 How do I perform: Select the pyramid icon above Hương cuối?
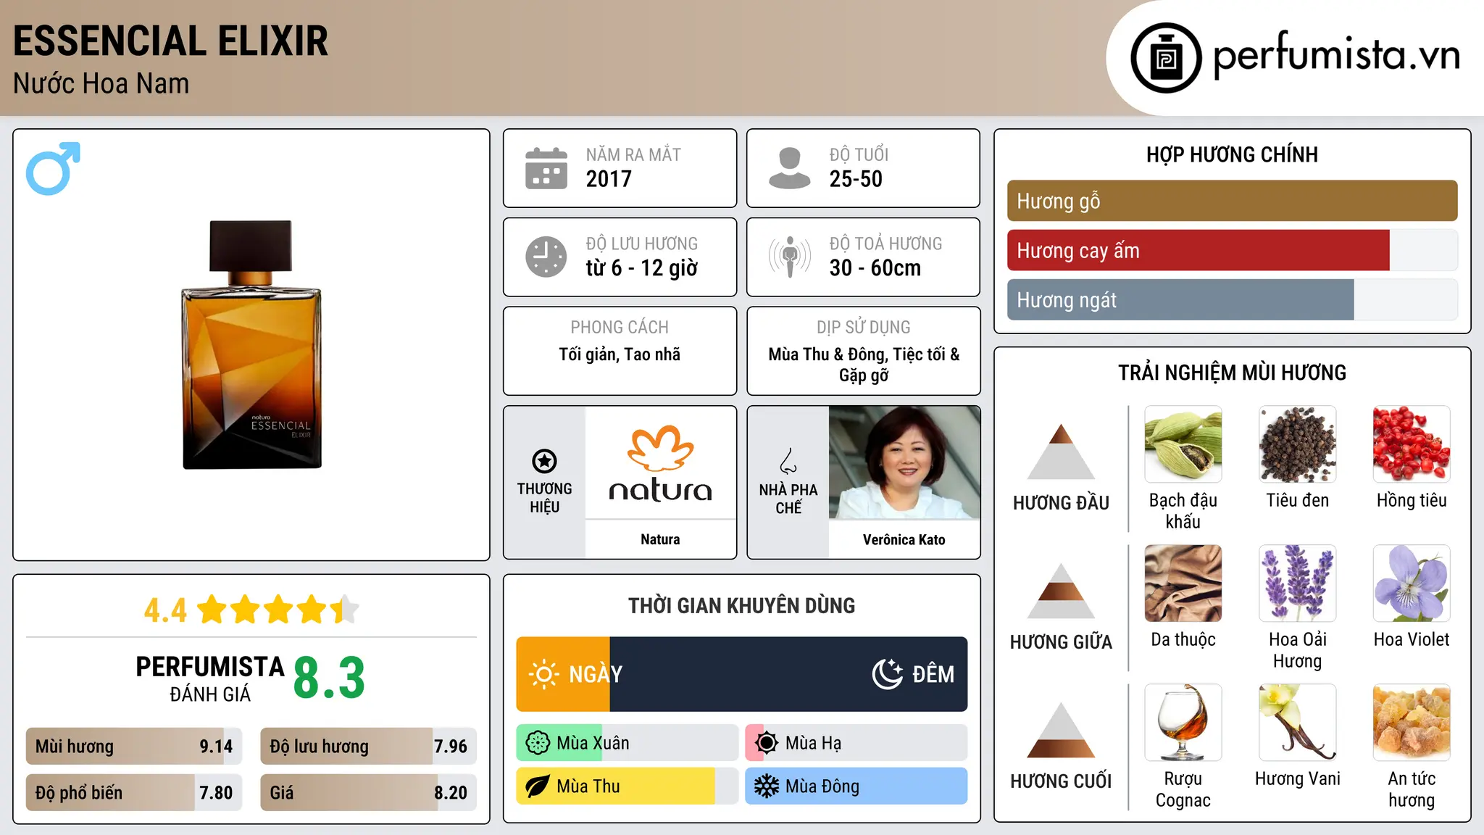1061,730
